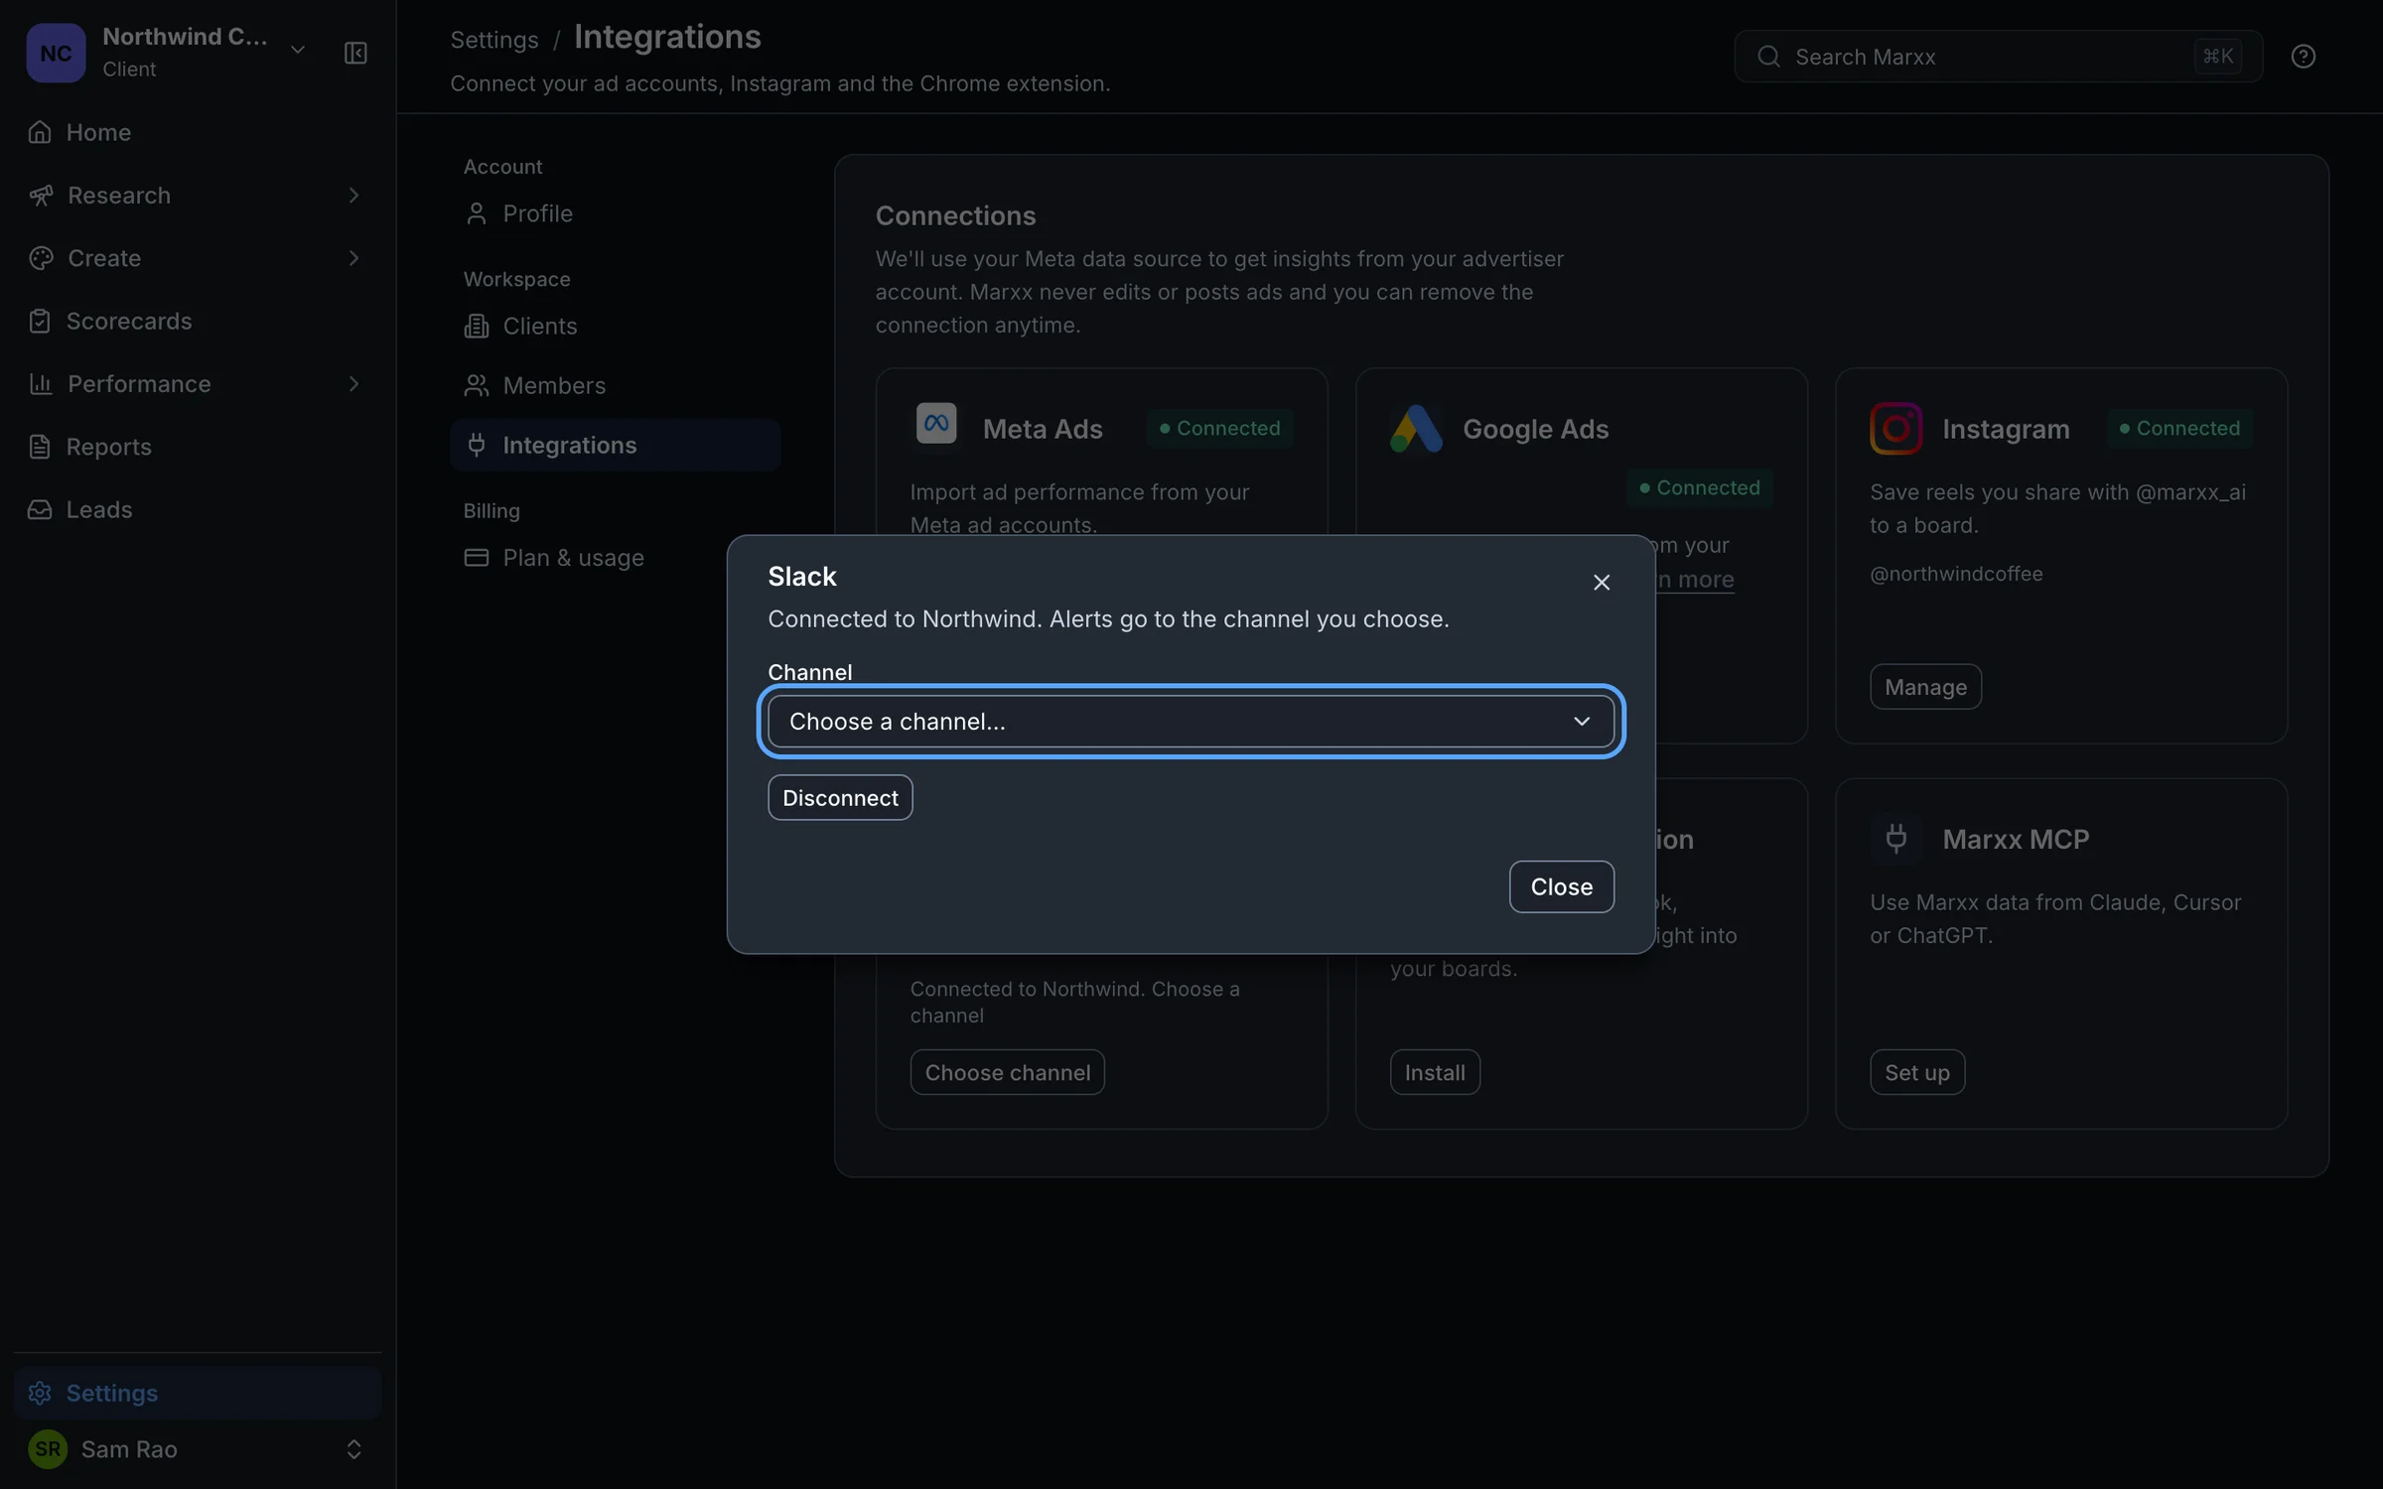The width and height of the screenshot is (2383, 1489).
Task: Click the SR user avatar
Action: [48, 1449]
